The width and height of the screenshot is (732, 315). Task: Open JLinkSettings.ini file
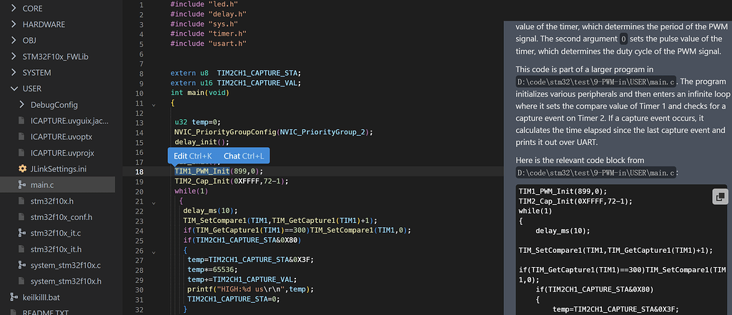57,169
